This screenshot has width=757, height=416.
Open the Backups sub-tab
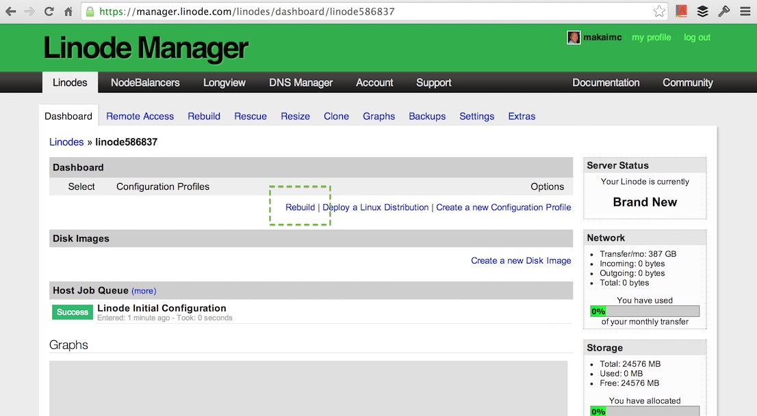click(x=427, y=116)
